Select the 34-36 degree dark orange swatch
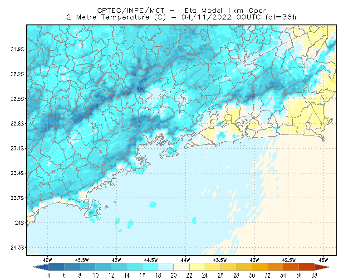The width and height of the screenshot is (363, 280). click(x=291, y=267)
